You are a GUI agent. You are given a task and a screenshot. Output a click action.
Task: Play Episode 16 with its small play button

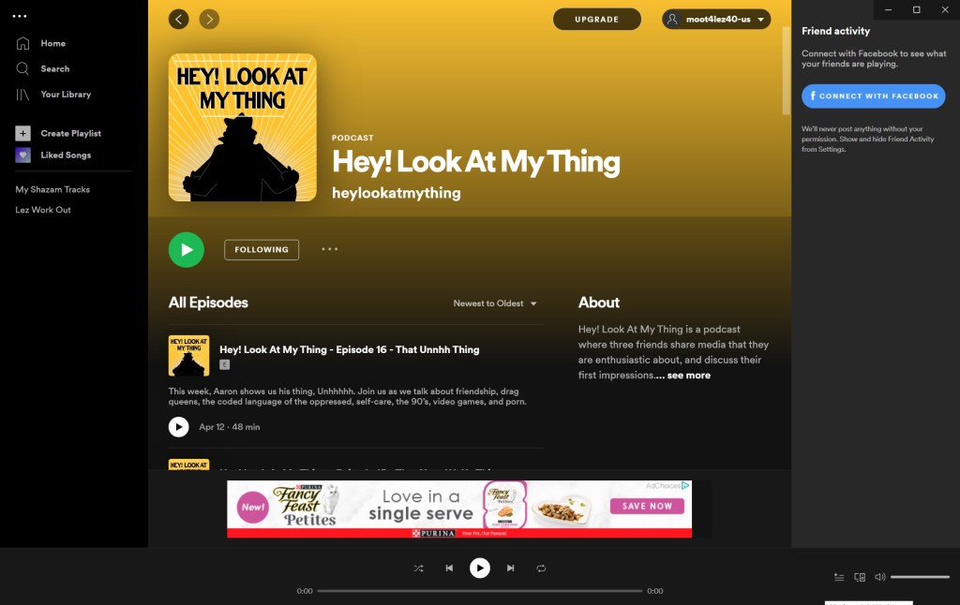tap(179, 427)
